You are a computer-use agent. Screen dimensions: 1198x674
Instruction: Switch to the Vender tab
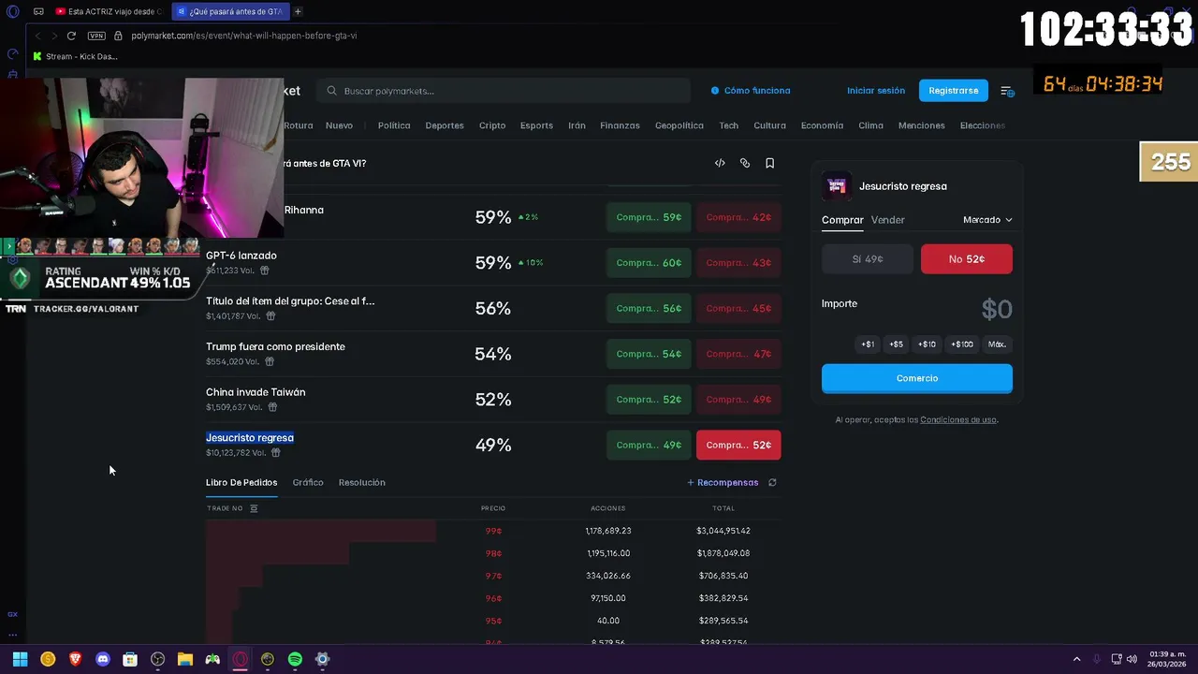(x=887, y=220)
